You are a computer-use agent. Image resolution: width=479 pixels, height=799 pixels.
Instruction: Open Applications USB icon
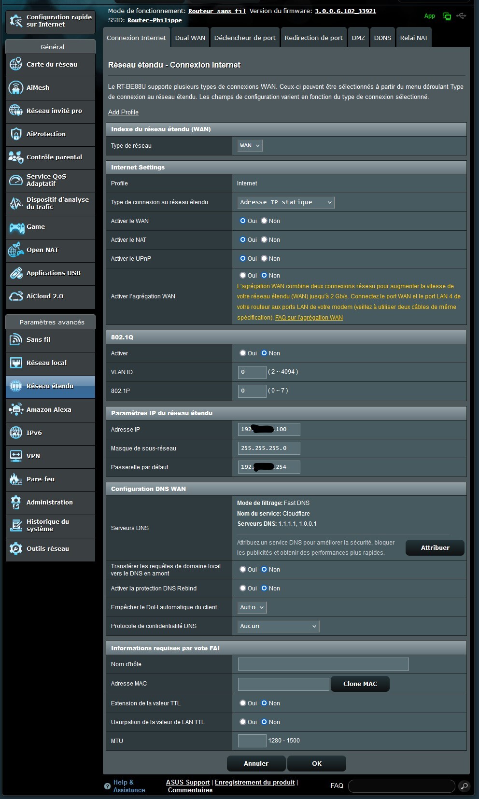pyautogui.click(x=16, y=273)
